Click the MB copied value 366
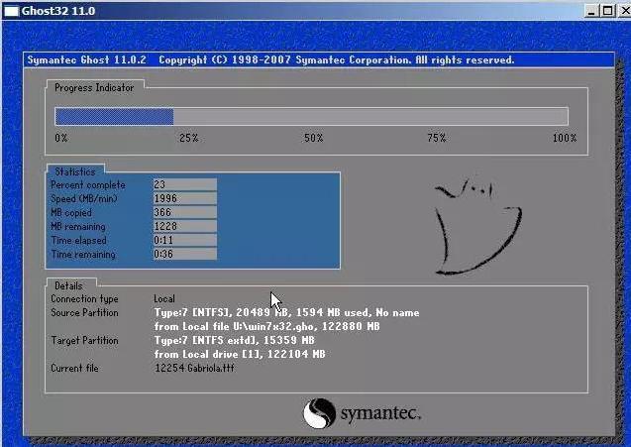 tap(184, 212)
